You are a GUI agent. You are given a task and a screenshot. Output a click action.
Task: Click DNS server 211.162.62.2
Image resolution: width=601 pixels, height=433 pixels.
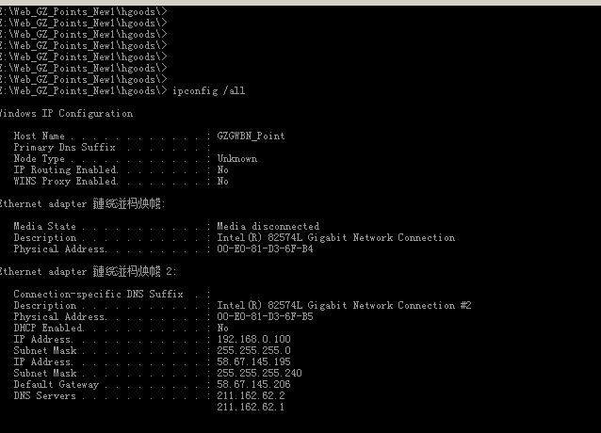point(252,395)
